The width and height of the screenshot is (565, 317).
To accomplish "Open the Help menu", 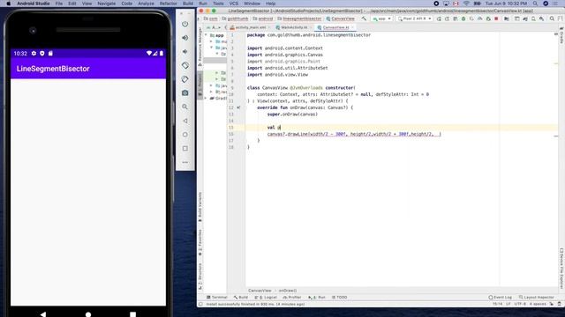I will [270, 4].
